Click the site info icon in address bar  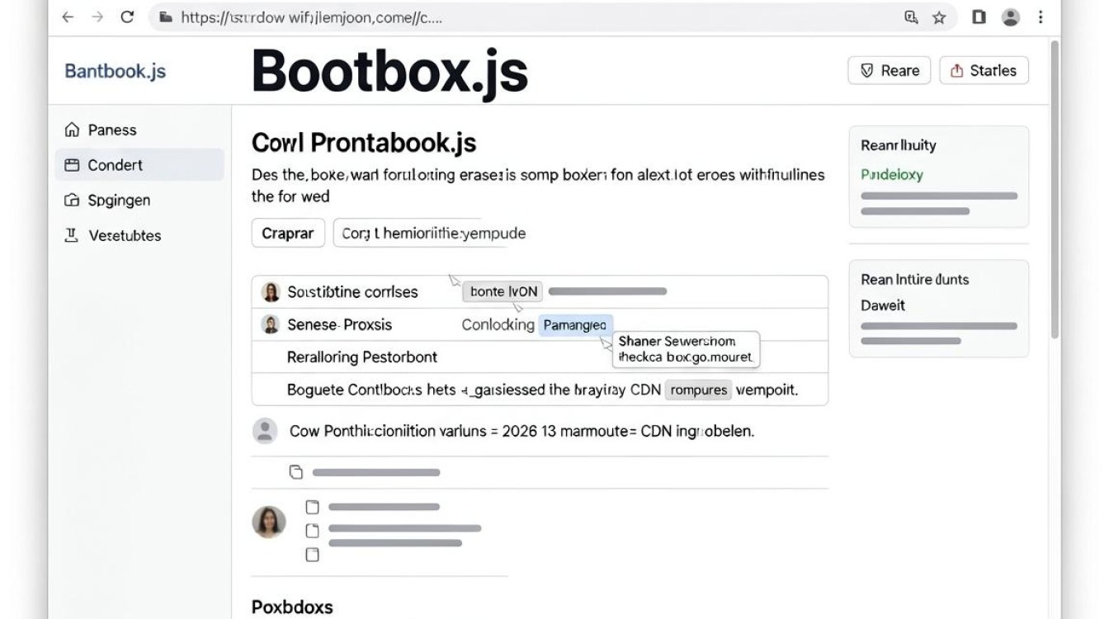[166, 17]
